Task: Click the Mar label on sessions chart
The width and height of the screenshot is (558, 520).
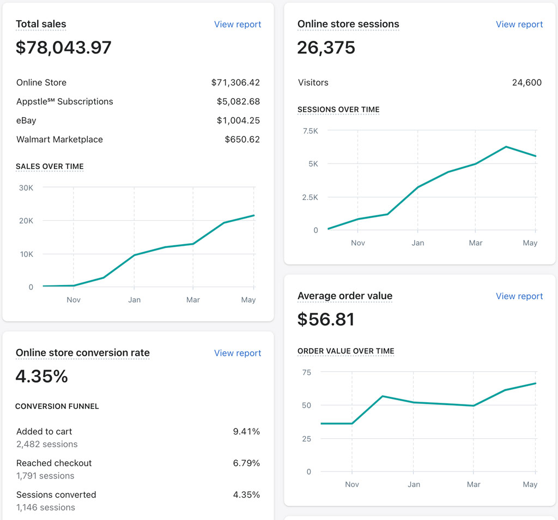Action: [x=475, y=243]
